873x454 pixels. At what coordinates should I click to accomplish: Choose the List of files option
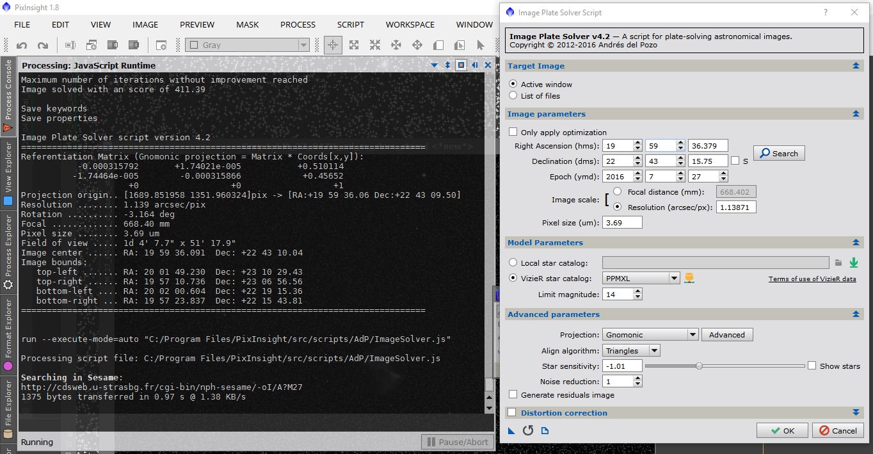click(x=513, y=95)
